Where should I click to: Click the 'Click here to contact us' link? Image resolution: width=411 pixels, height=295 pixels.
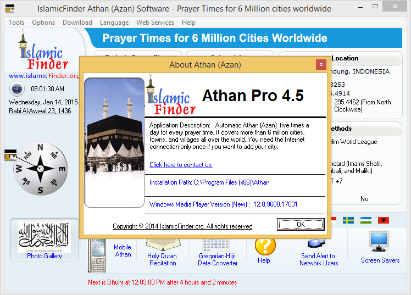click(x=181, y=165)
